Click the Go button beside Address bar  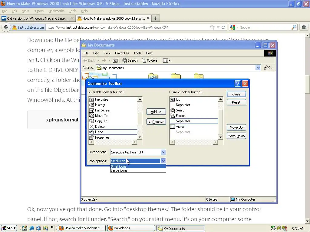click(268, 68)
